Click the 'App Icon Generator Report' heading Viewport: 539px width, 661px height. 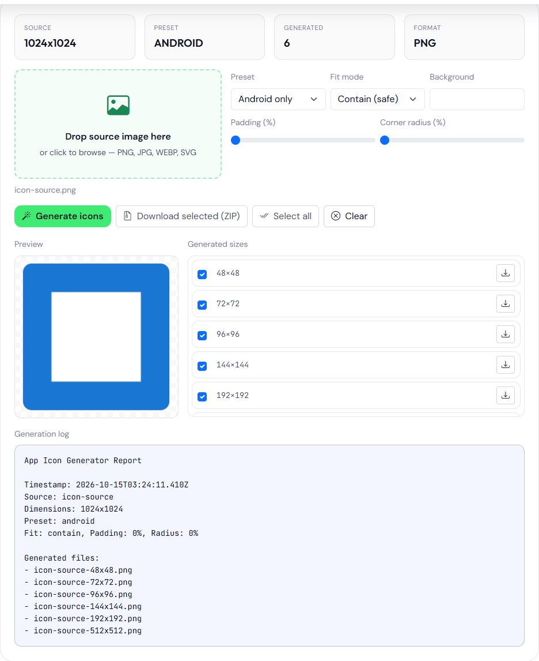pyautogui.click(x=83, y=460)
